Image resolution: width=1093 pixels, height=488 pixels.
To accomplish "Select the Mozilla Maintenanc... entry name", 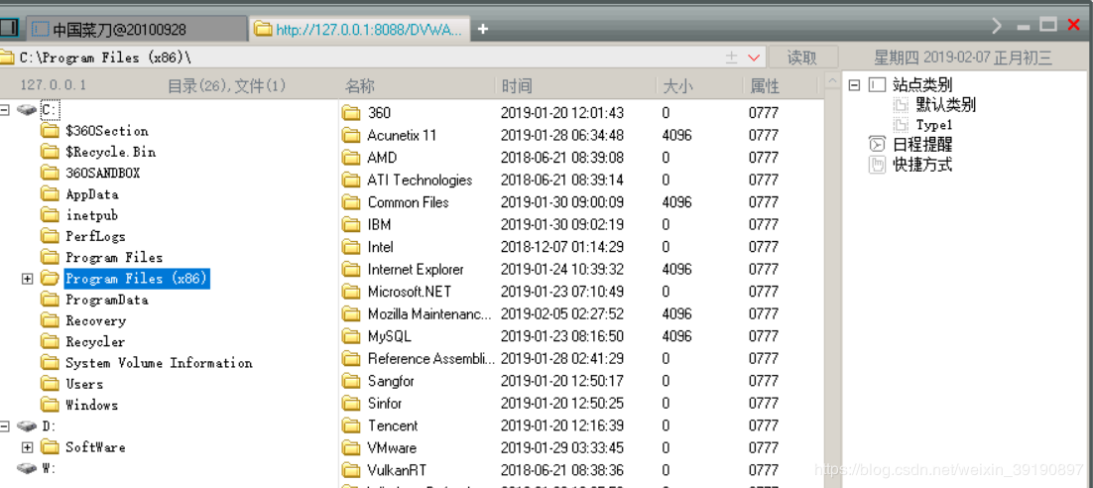I will [x=430, y=313].
